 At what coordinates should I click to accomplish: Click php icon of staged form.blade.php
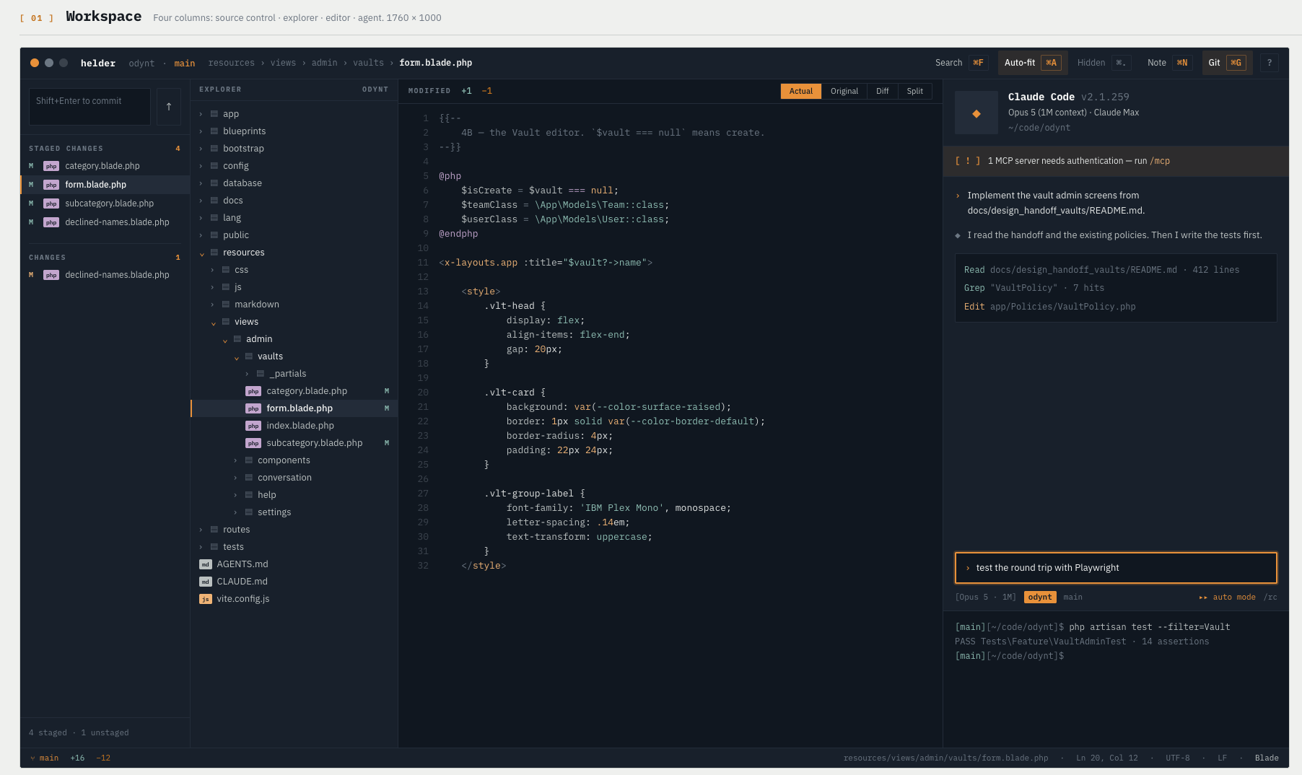[51, 185]
